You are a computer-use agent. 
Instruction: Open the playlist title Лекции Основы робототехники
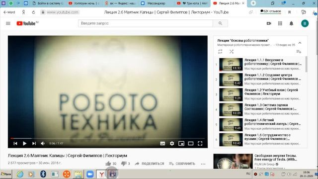coord(243,41)
